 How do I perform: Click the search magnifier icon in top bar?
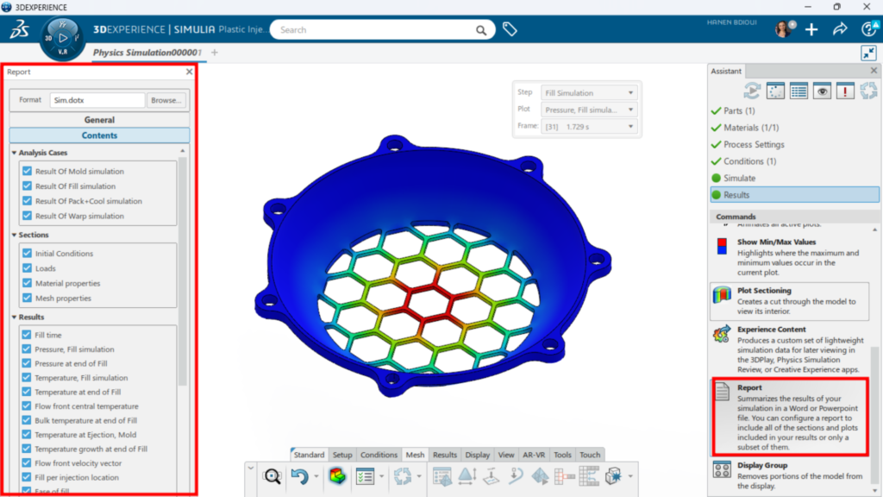tap(481, 30)
